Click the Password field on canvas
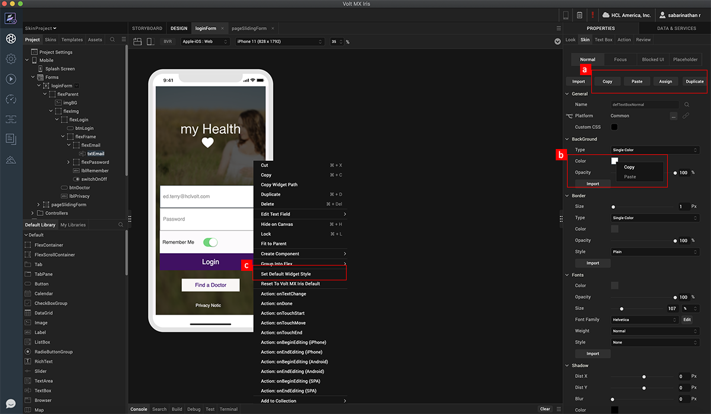 coord(204,219)
